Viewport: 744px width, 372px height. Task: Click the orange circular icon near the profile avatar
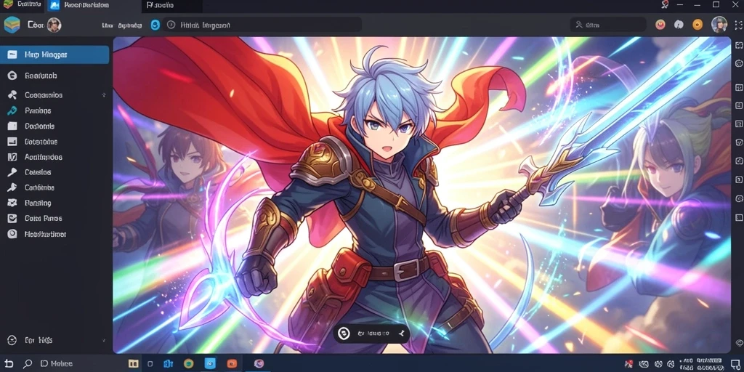[697, 25]
